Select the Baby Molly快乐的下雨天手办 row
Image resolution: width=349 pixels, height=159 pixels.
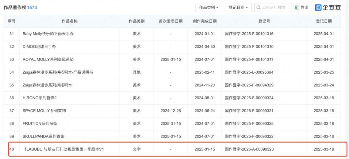[x=172, y=34]
